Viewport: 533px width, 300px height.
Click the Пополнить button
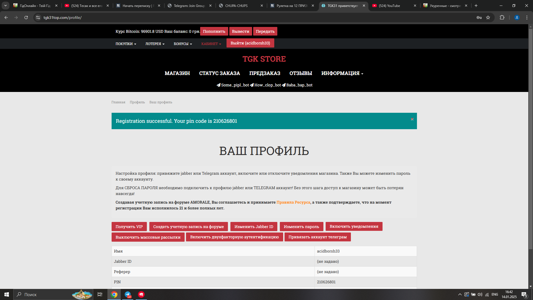[x=214, y=31]
